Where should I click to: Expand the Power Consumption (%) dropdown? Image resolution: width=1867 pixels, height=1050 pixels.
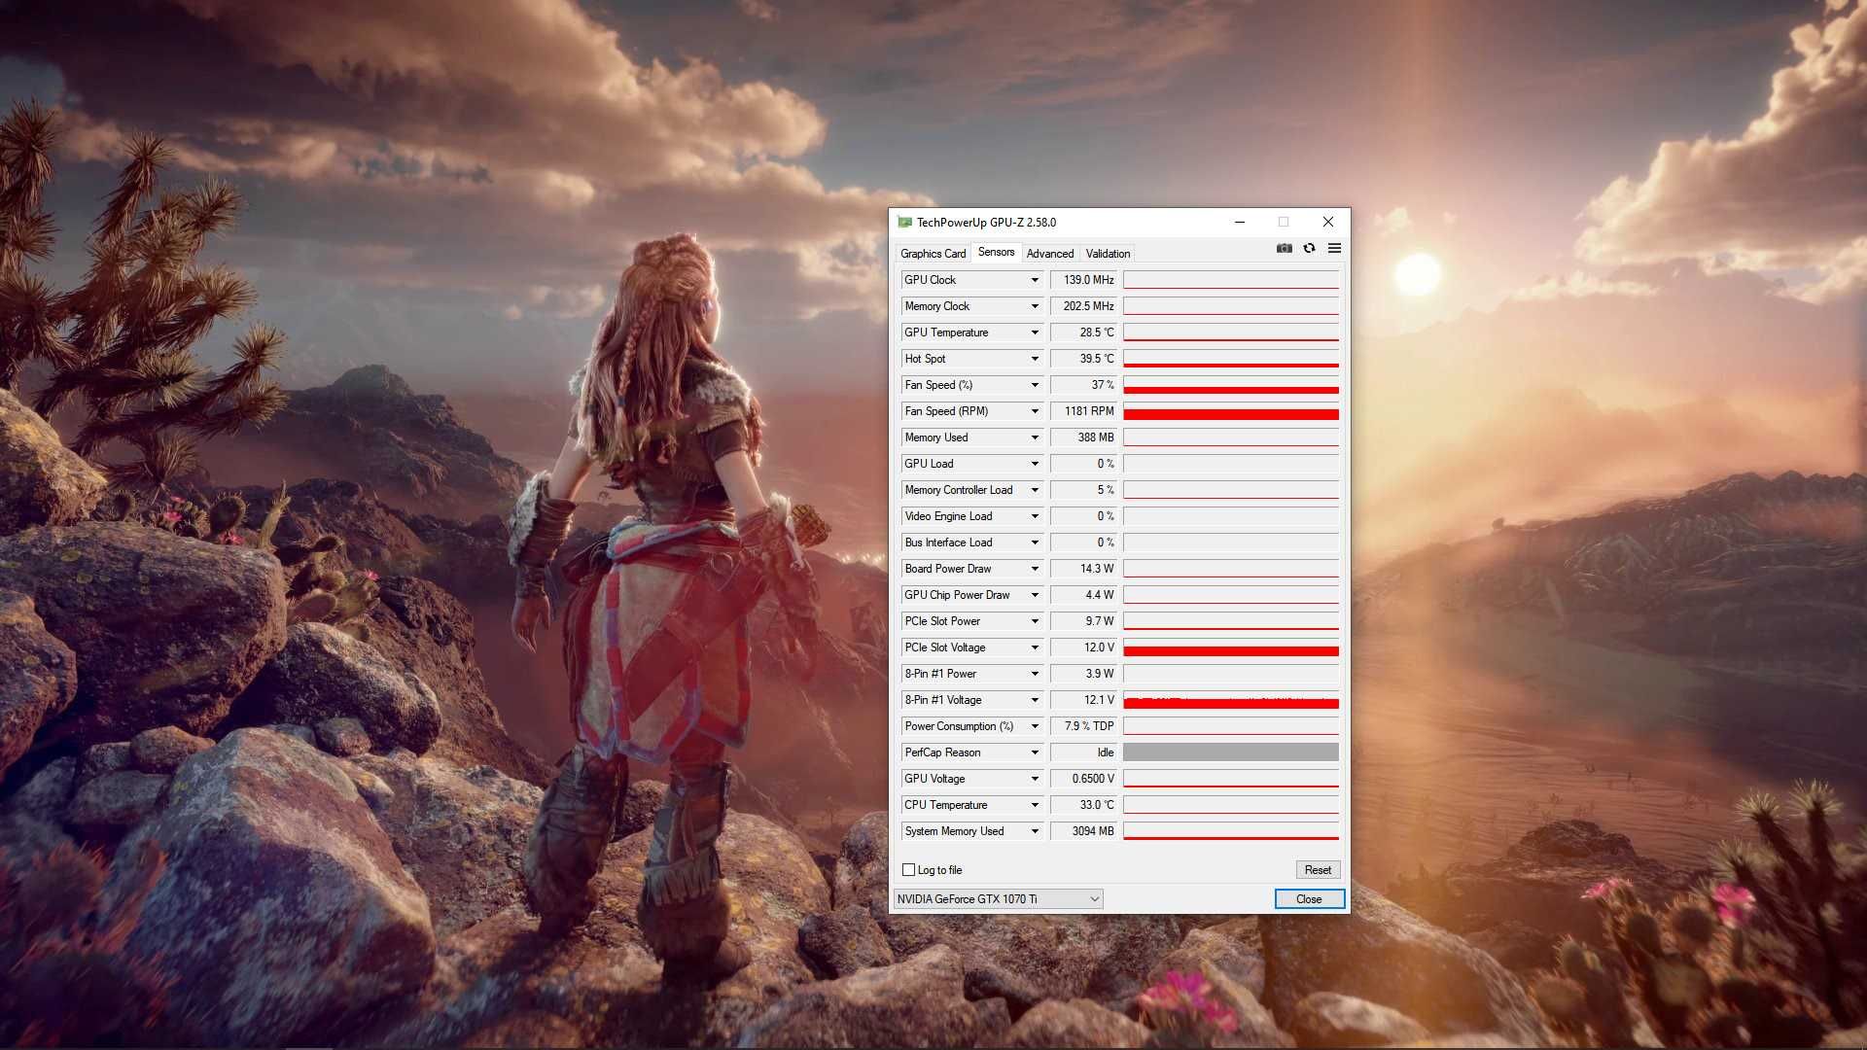(x=1035, y=726)
